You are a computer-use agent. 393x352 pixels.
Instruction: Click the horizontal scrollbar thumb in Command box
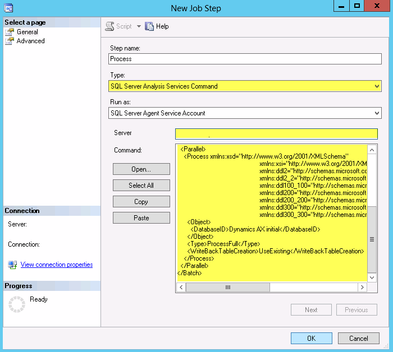[228, 287]
